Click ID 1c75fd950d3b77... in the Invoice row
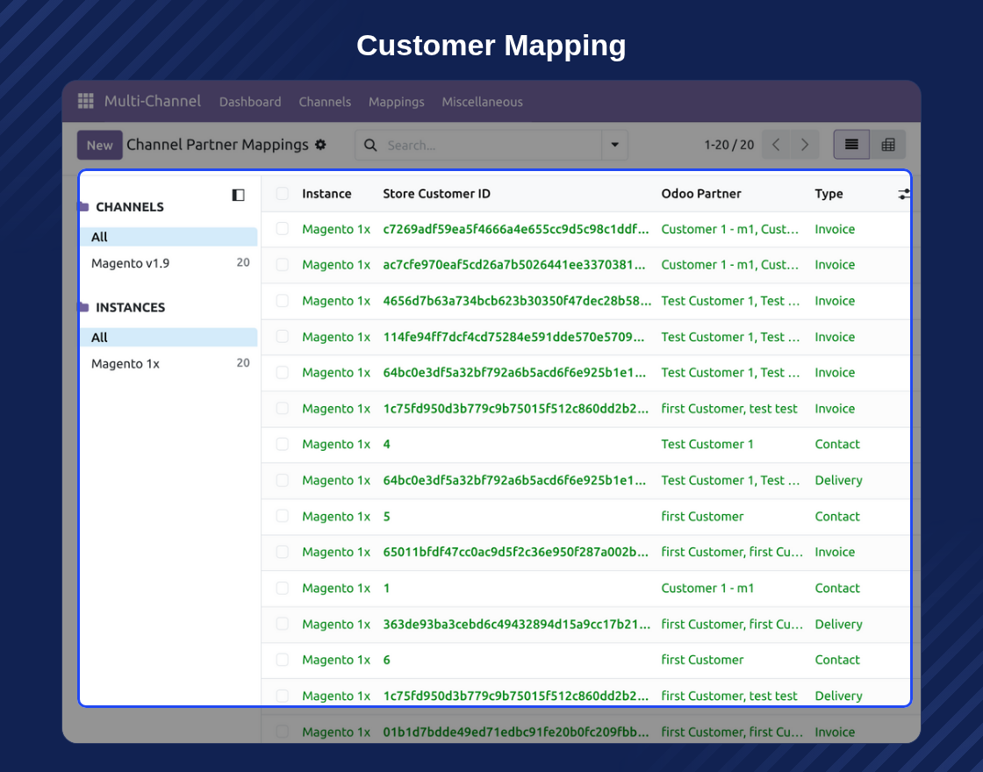The width and height of the screenshot is (983, 772). (515, 409)
